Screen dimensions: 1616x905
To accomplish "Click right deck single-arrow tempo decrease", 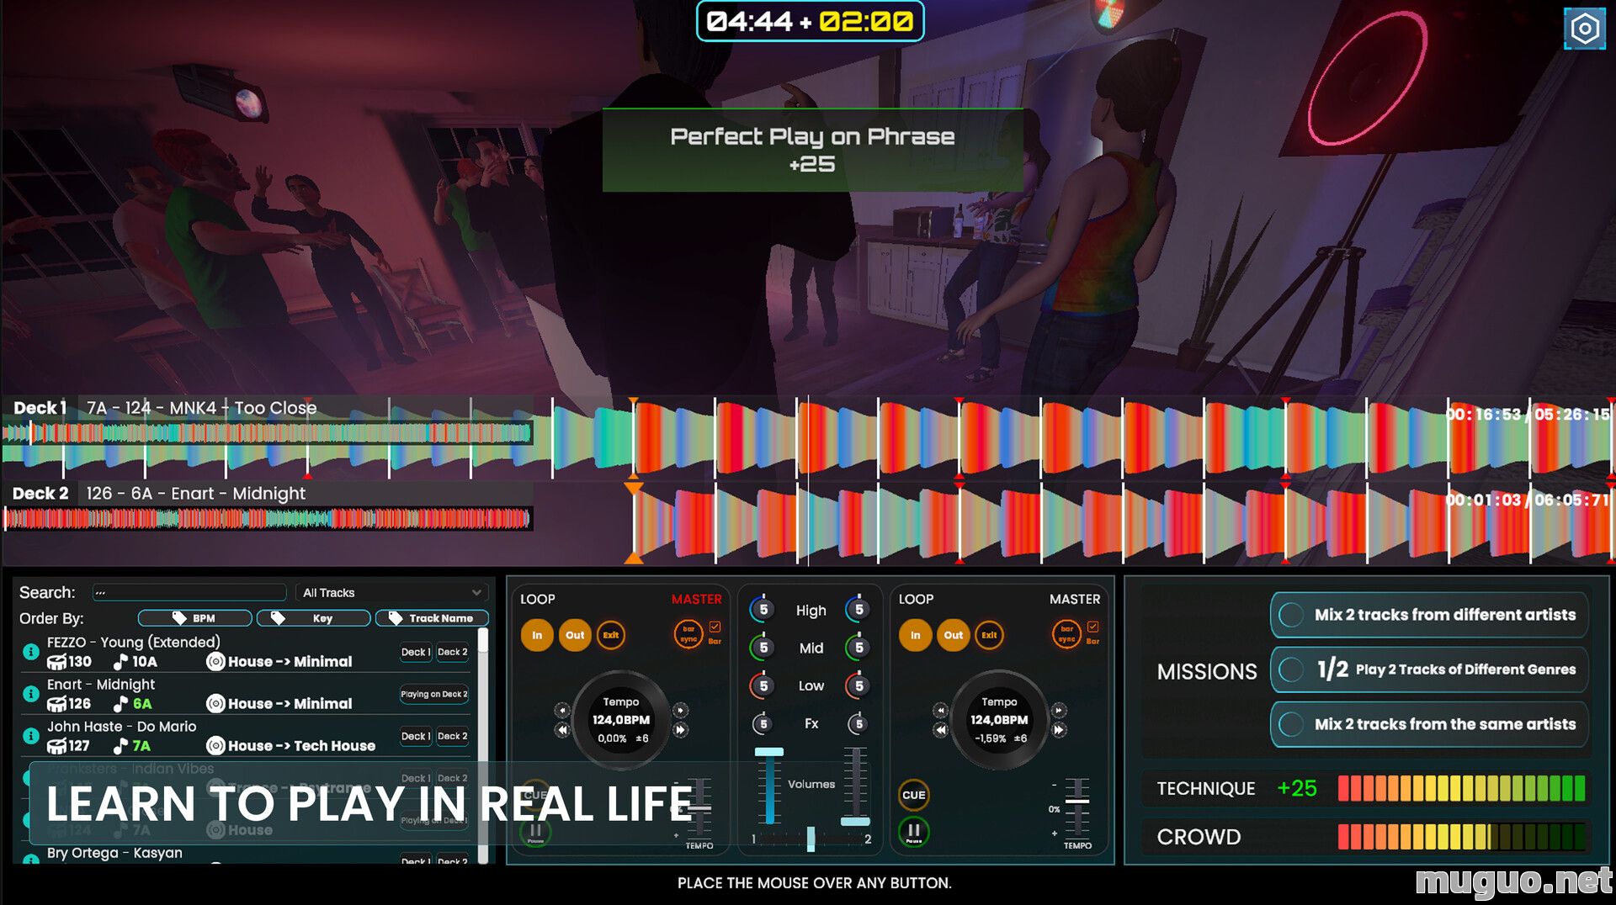I will pos(940,711).
